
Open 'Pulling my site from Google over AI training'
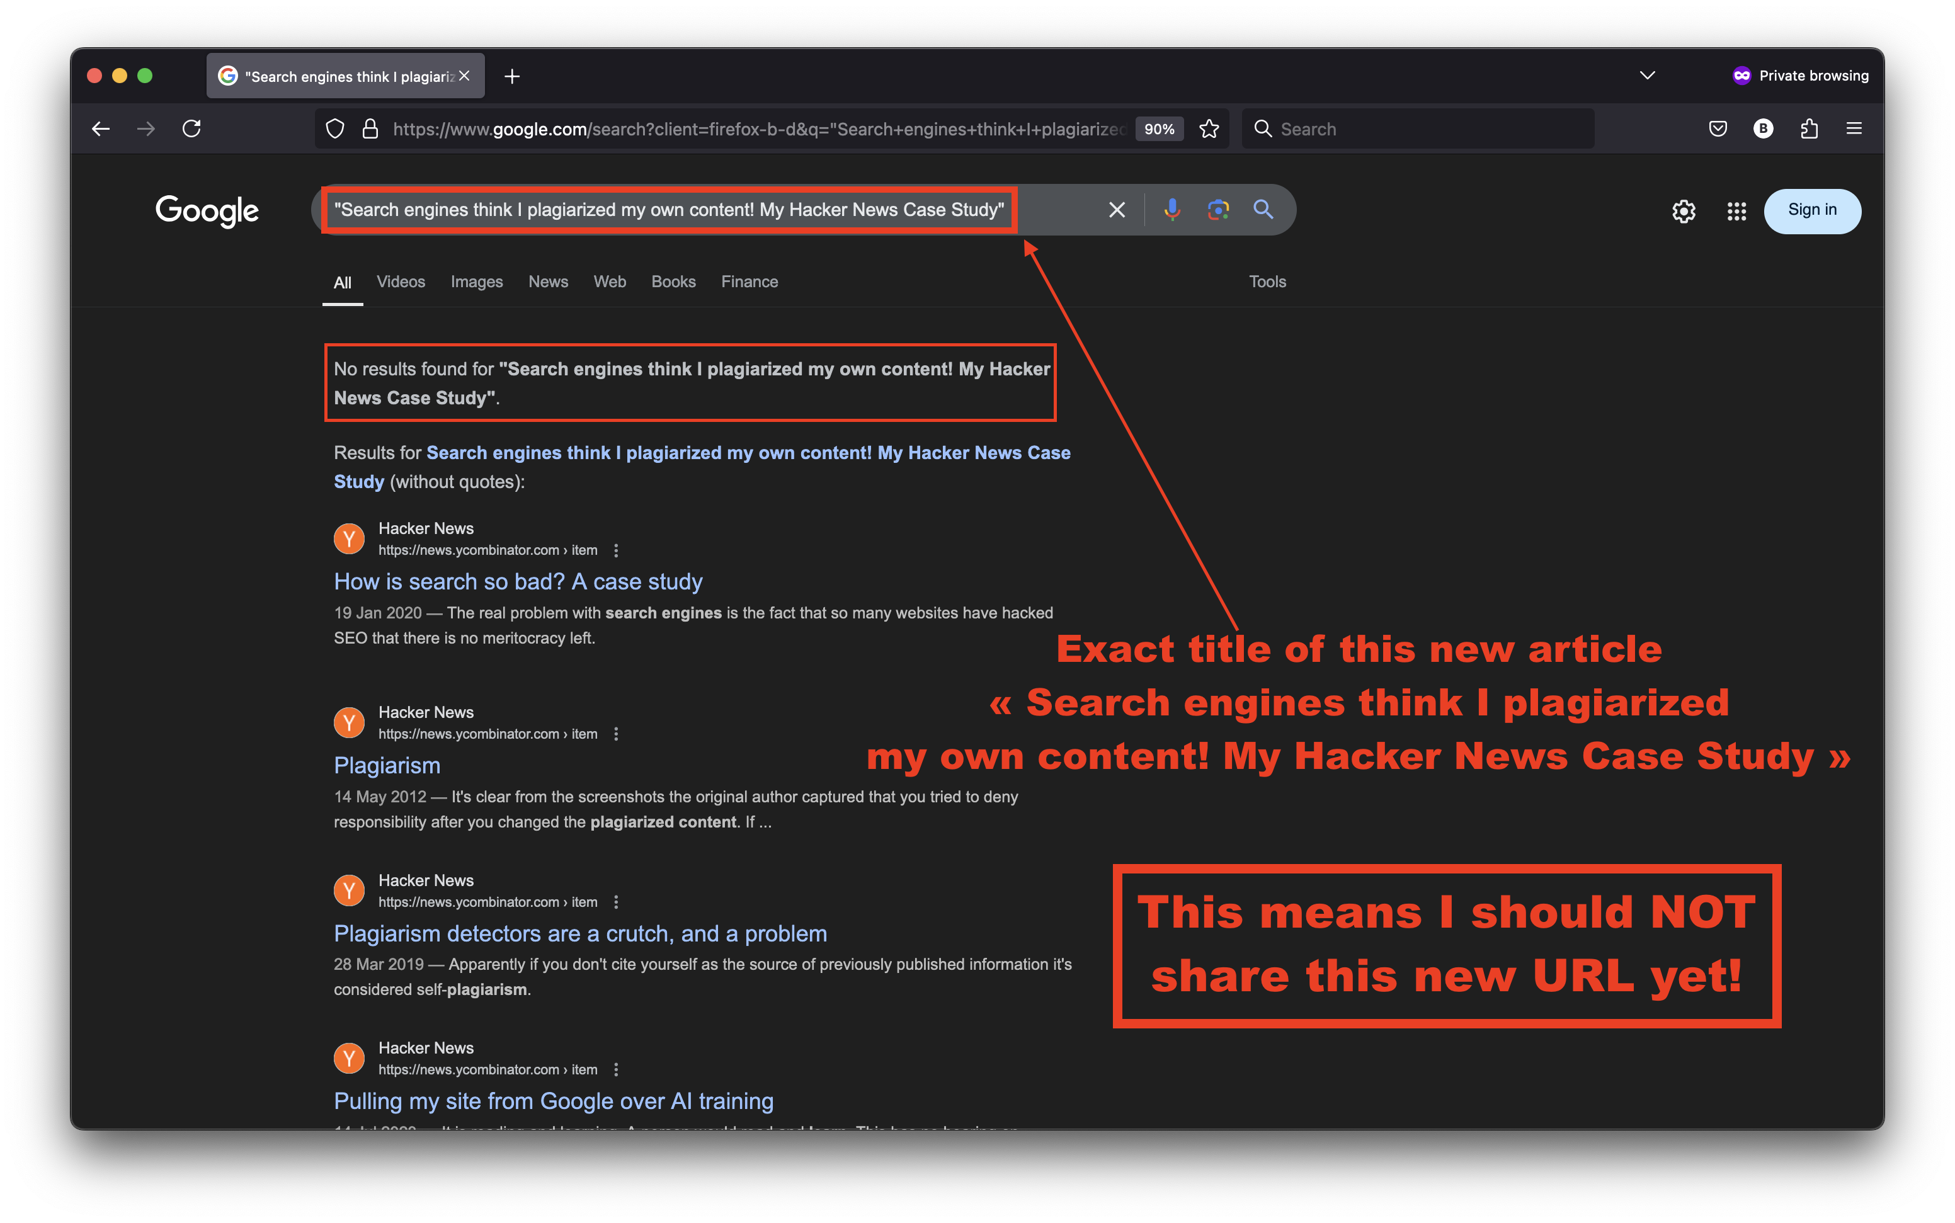pyautogui.click(x=554, y=1101)
